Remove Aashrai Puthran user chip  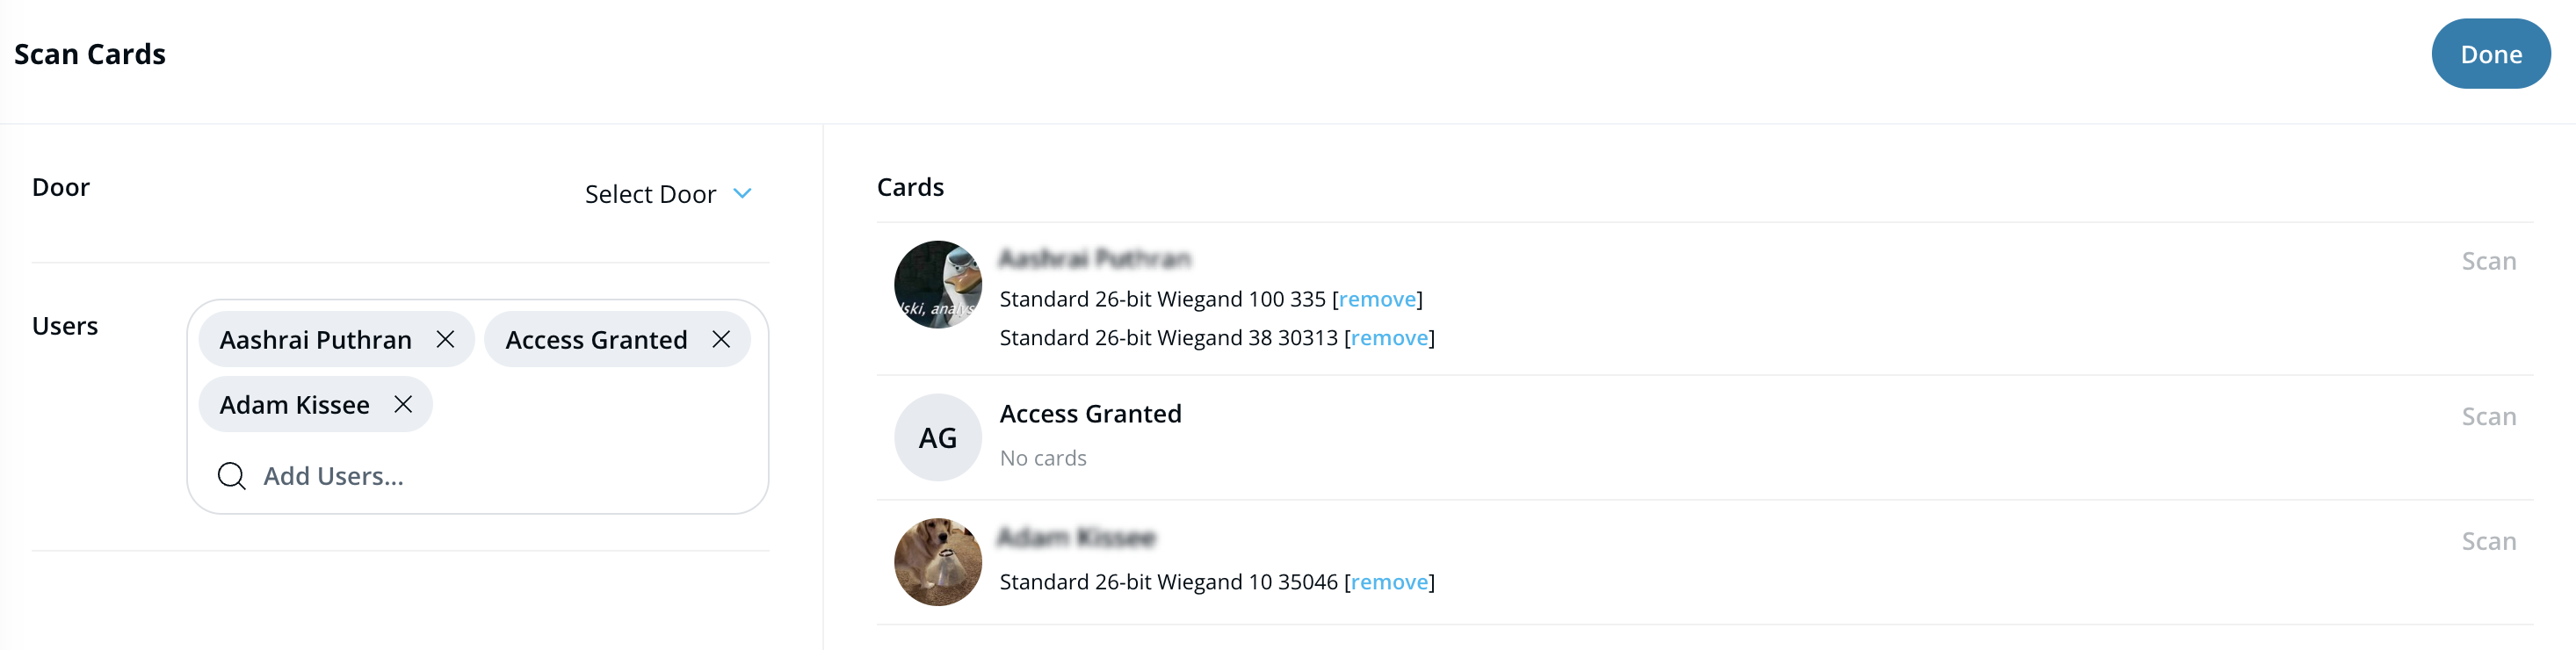(x=445, y=340)
